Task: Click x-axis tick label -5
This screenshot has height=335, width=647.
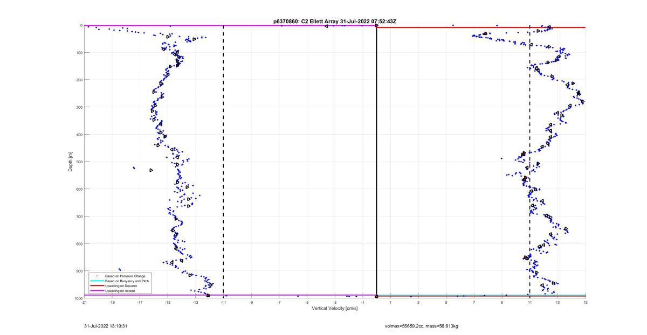Action: [x=307, y=303]
